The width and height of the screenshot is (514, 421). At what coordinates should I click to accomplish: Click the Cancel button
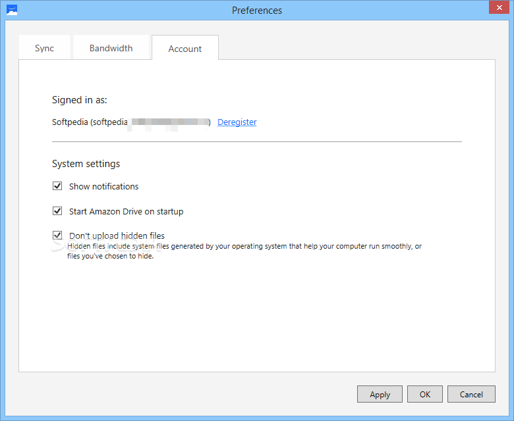click(471, 394)
